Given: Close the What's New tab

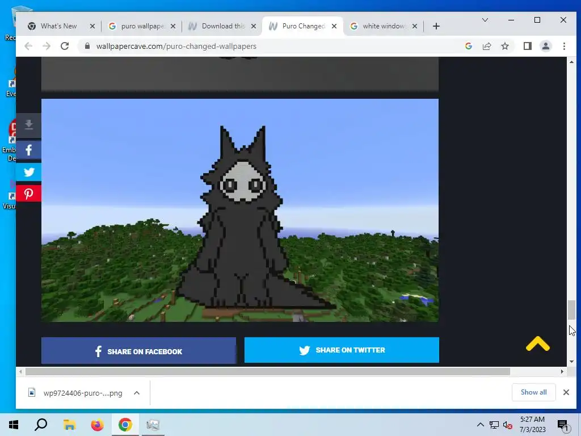Looking at the screenshot, I should [x=92, y=26].
